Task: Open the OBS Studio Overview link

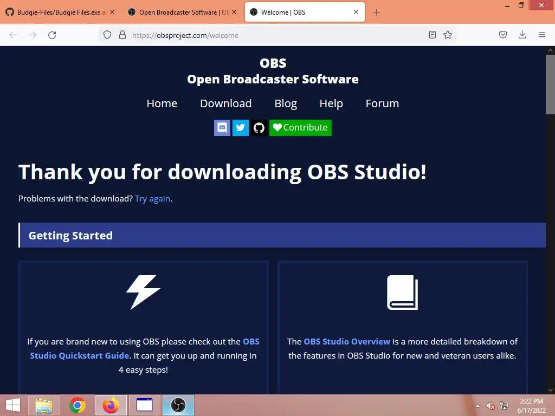Action: pyautogui.click(x=347, y=341)
